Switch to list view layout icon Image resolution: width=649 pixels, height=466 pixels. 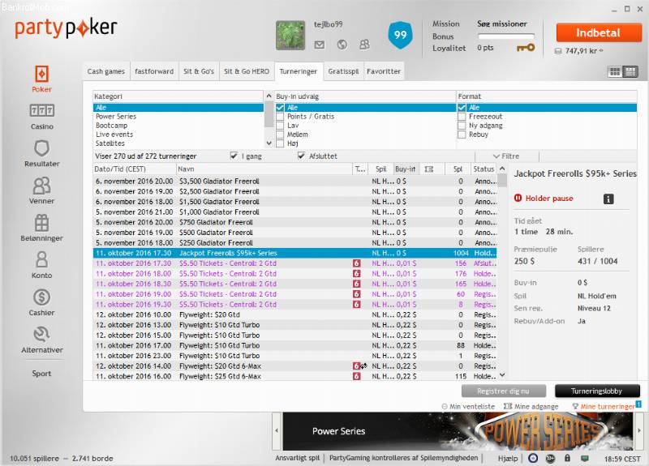pyautogui.click(x=630, y=71)
